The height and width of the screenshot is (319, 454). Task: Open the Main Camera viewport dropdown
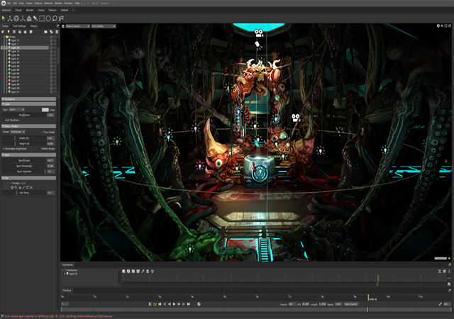pos(76,26)
